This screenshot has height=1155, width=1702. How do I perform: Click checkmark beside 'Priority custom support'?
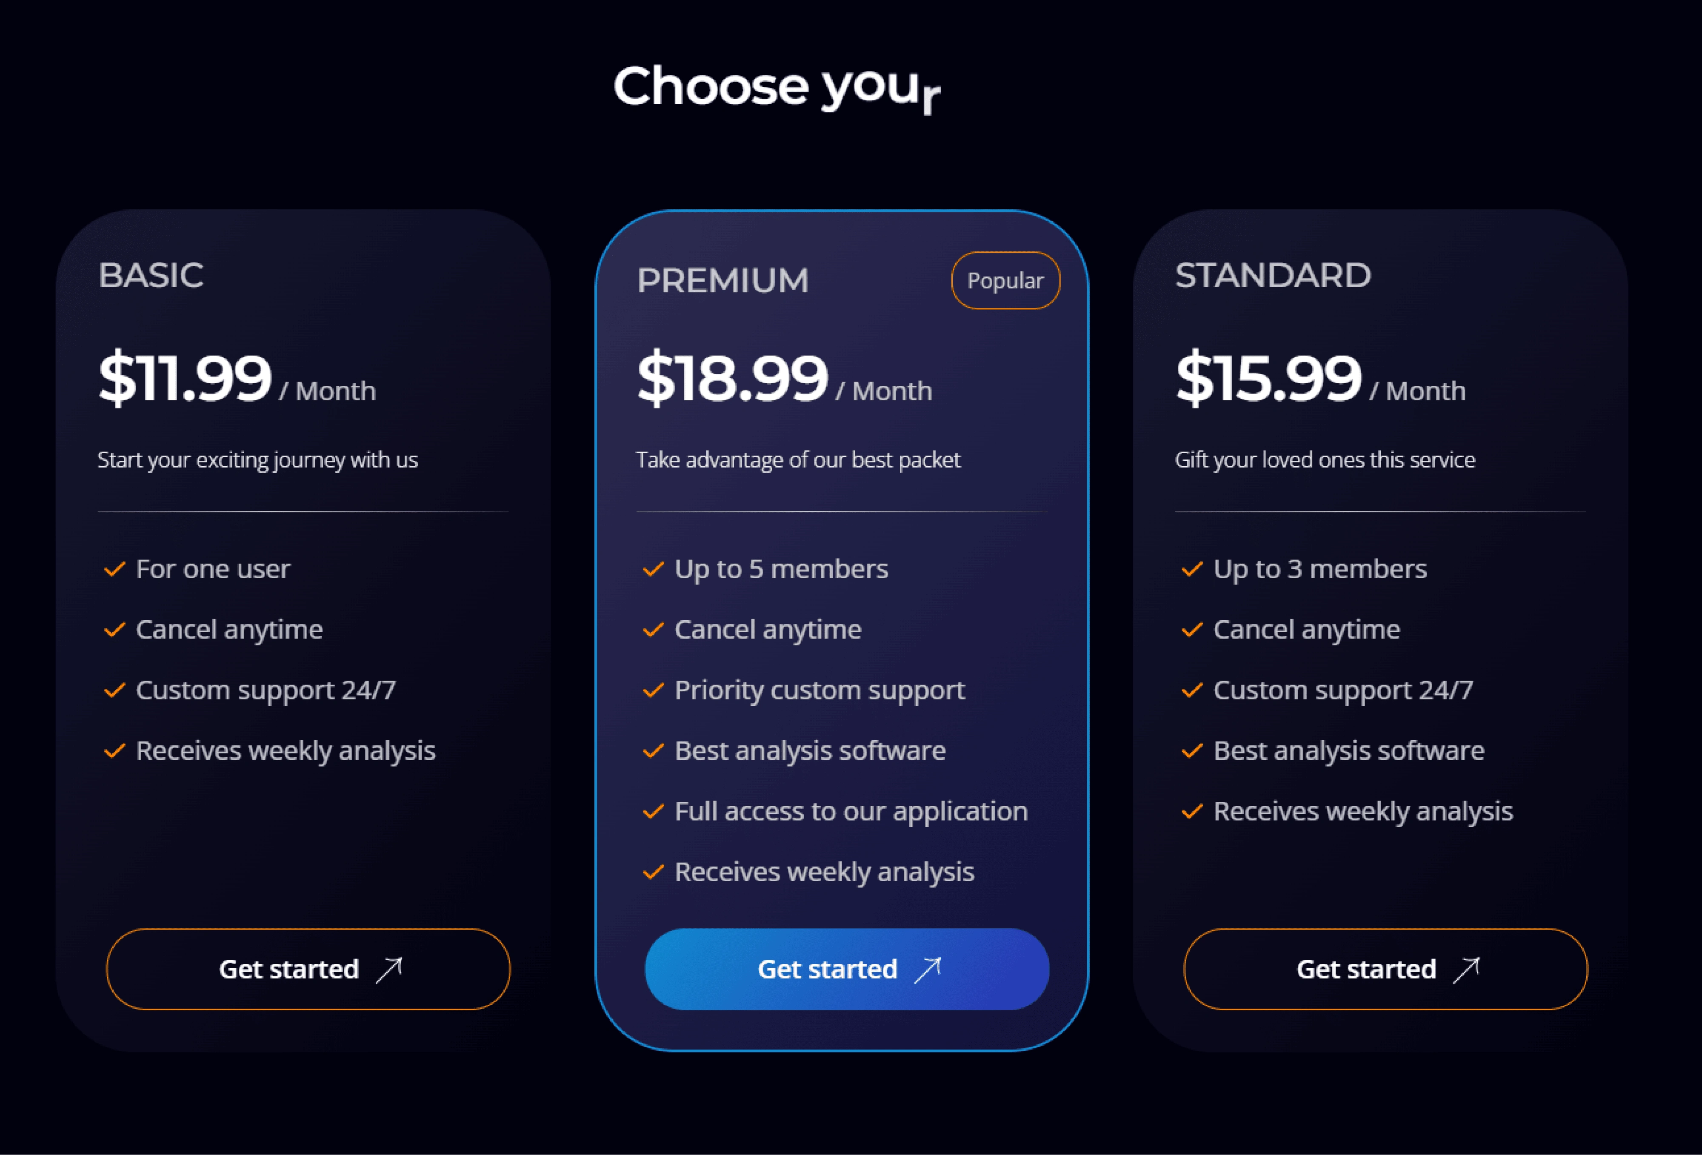pos(653,690)
